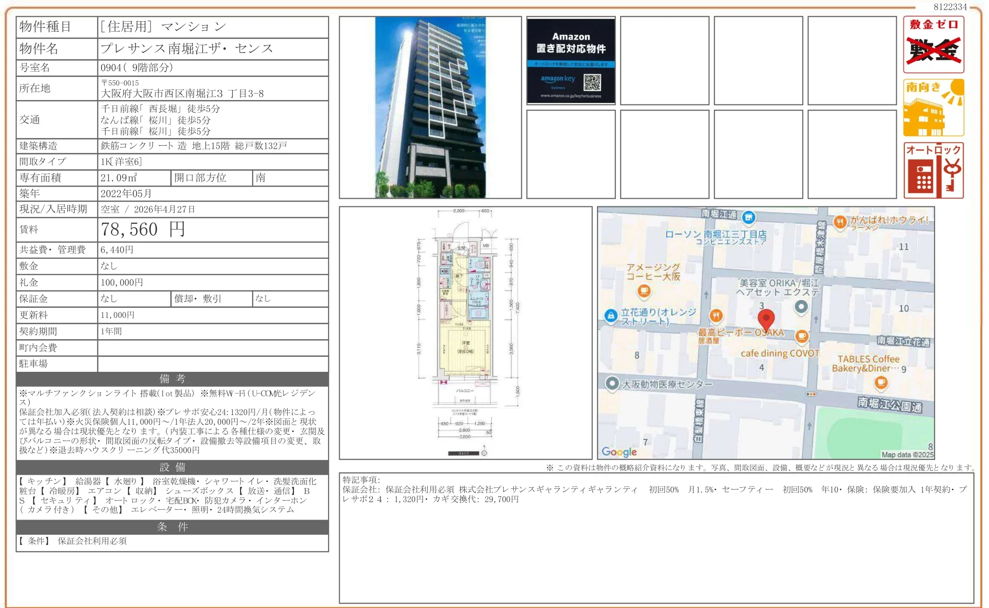
Task: Click the Map data ©2025 text
Action: [x=907, y=455]
